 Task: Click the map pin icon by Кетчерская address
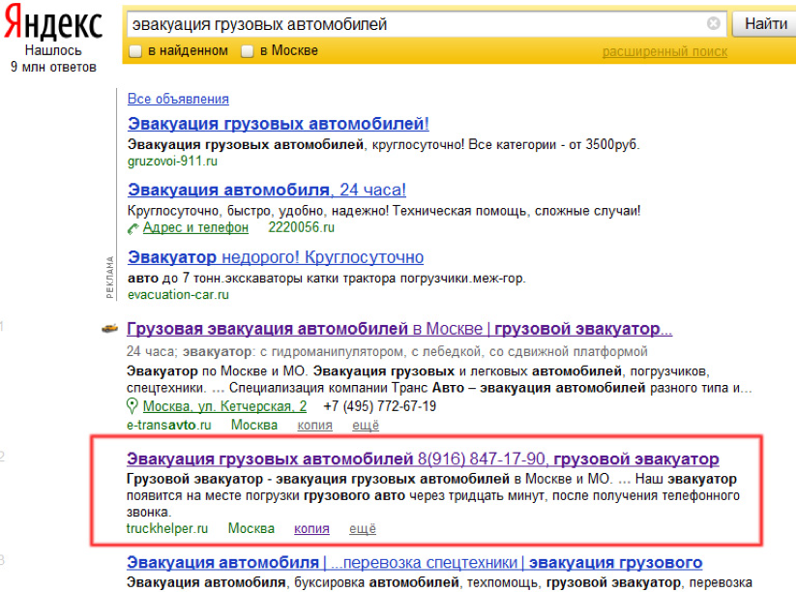[133, 406]
